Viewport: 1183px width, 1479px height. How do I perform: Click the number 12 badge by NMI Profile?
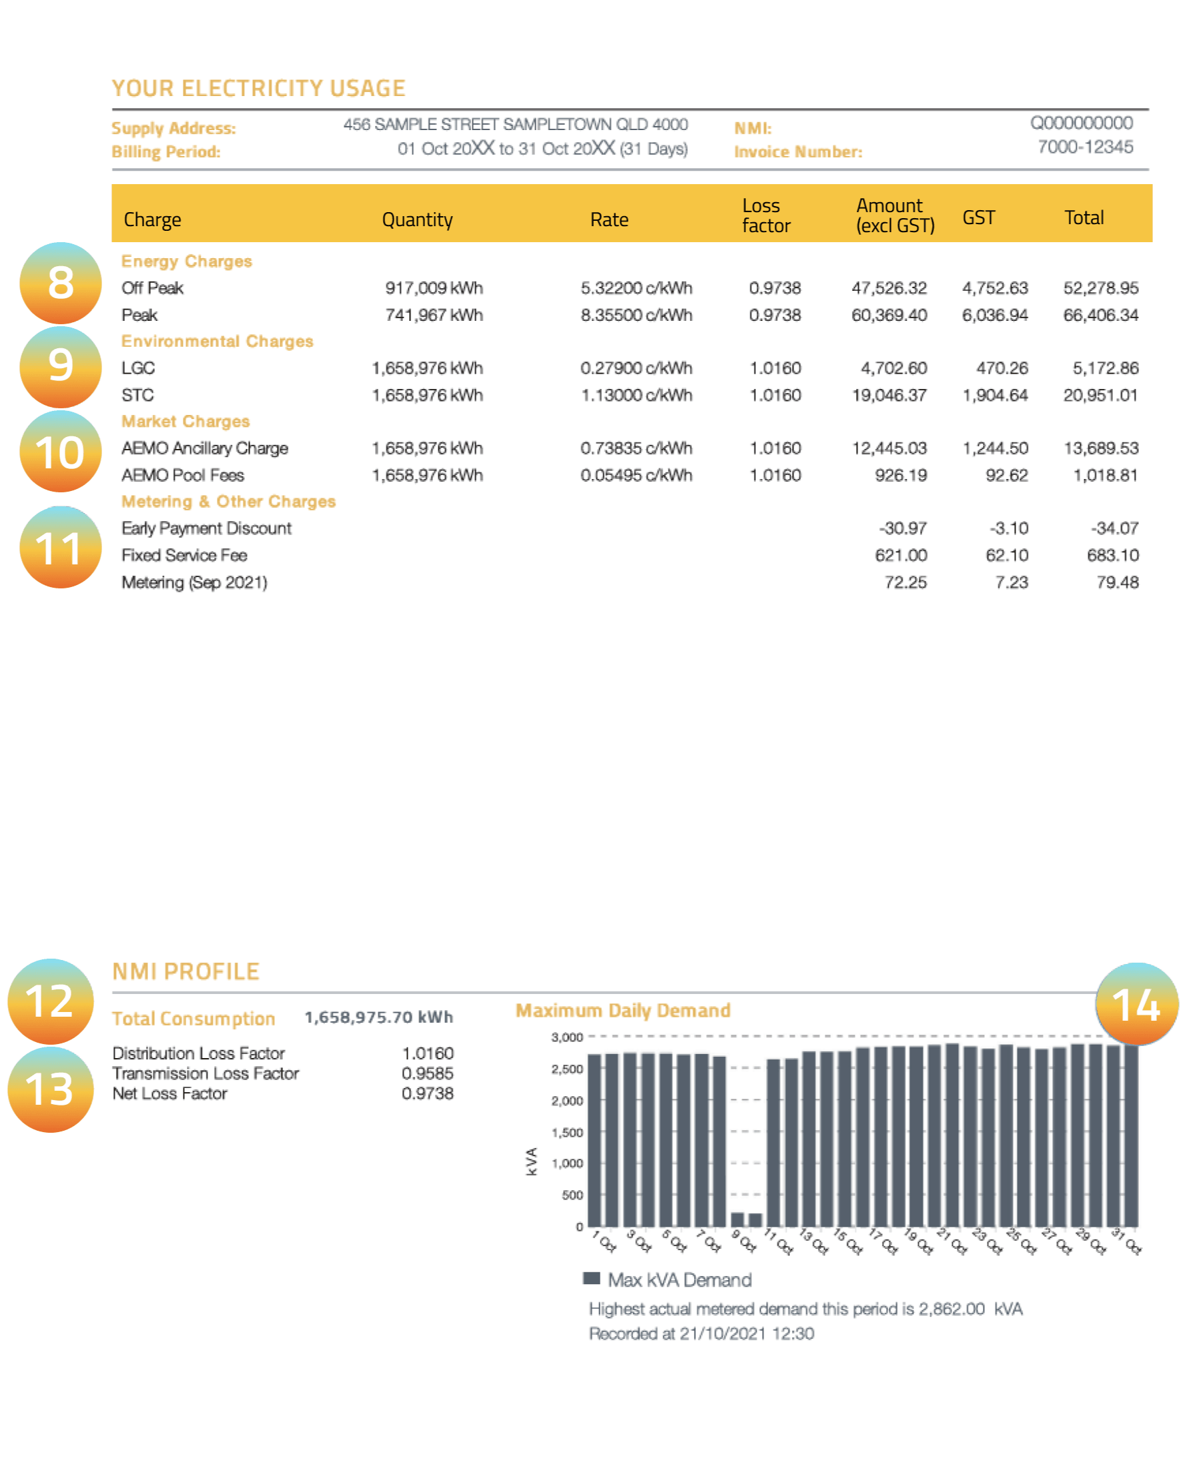pyautogui.click(x=50, y=1001)
